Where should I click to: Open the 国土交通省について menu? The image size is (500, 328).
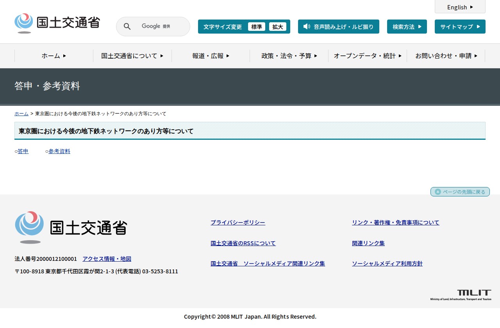[x=132, y=56]
